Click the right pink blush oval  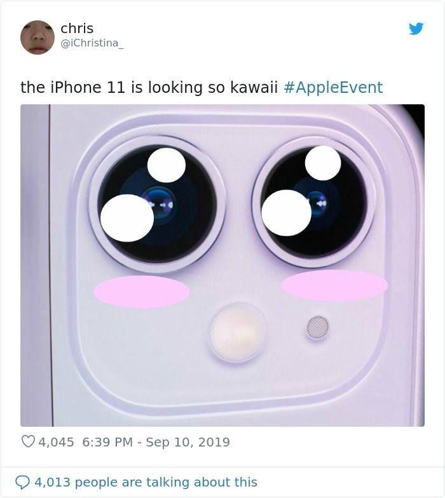pyautogui.click(x=334, y=285)
